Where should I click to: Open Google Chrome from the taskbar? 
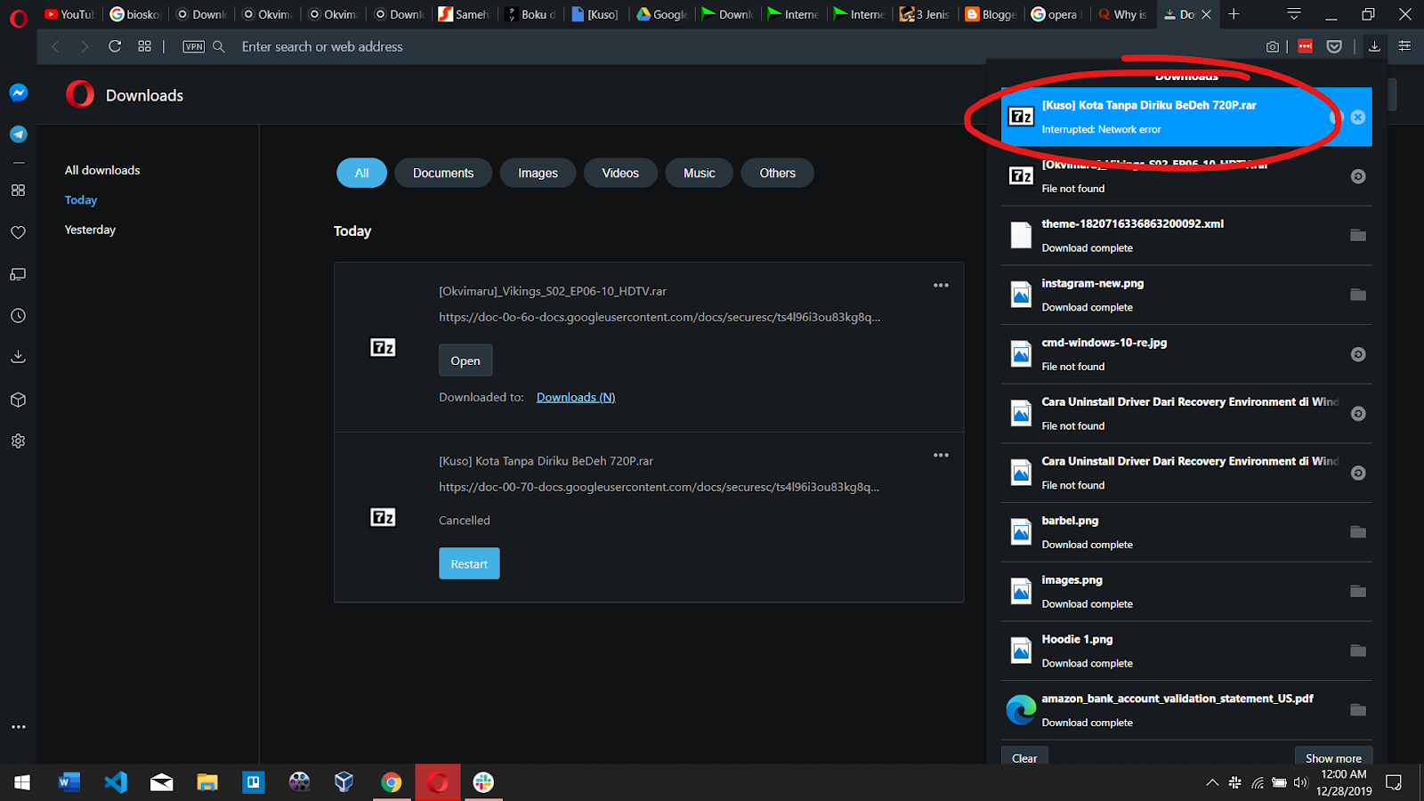pyautogui.click(x=392, y=782)
